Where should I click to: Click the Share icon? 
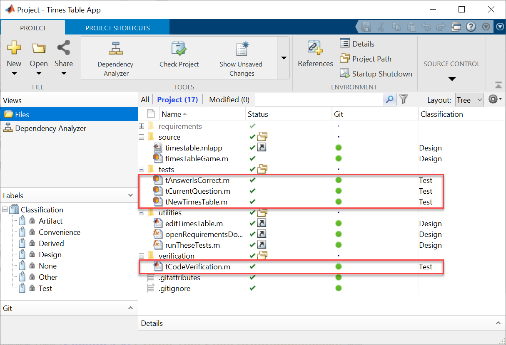64,48
